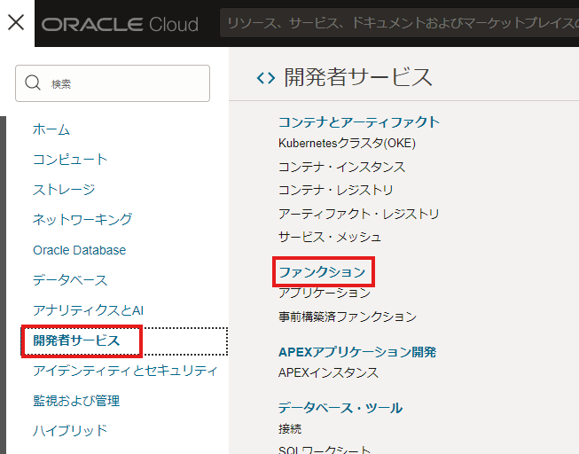The height and width of the screenshot is (454, 579).
Task: Click the Oracle Cloud logo
Action: click(x=120, y=24)
